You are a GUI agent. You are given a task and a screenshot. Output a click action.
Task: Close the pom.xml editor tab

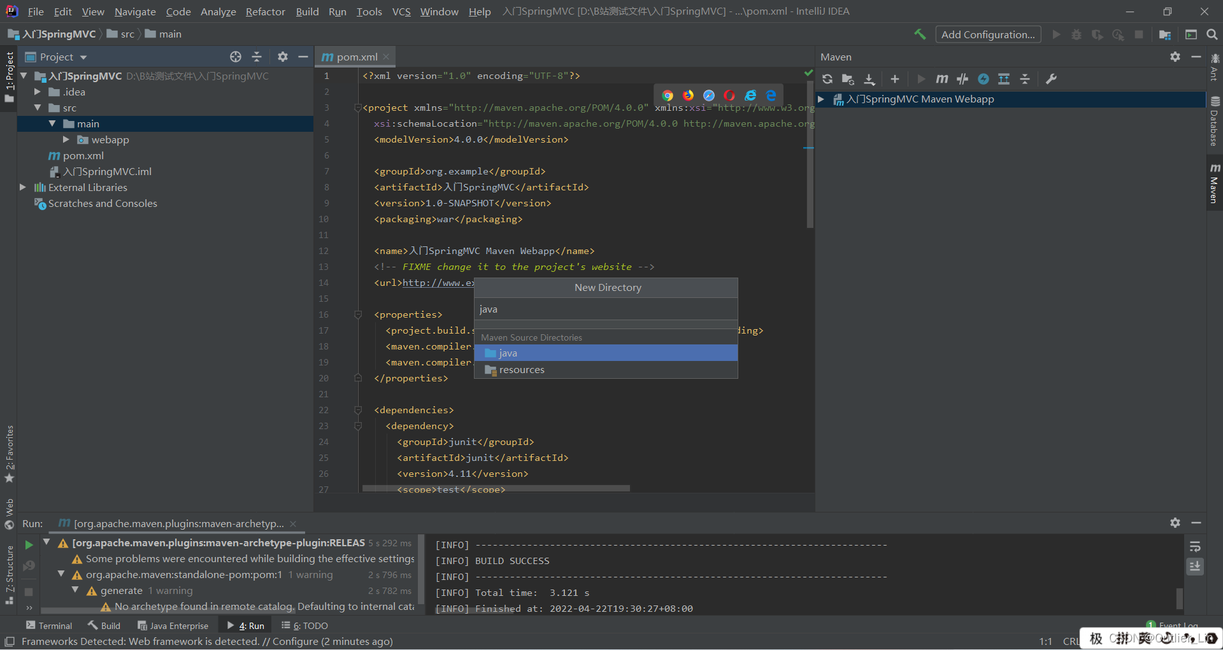[x=386, y=57]
